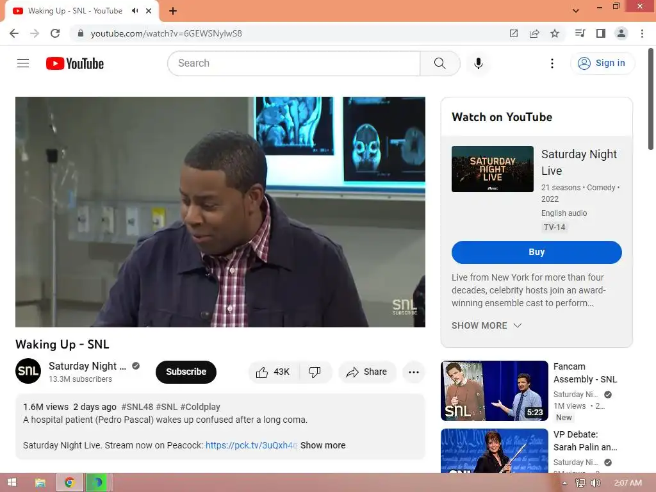
Task: Open the YouTube hamburger guide menu
Action: [23, 63]
